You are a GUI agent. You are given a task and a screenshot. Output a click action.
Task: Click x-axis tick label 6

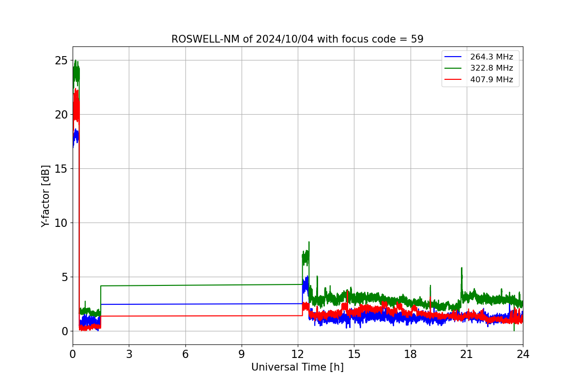[185, 354]
